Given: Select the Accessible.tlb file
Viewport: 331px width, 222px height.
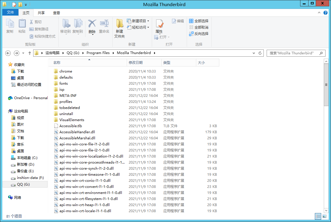Looking at the screenshot, I should pyautogui.click(x=70, y=126).
